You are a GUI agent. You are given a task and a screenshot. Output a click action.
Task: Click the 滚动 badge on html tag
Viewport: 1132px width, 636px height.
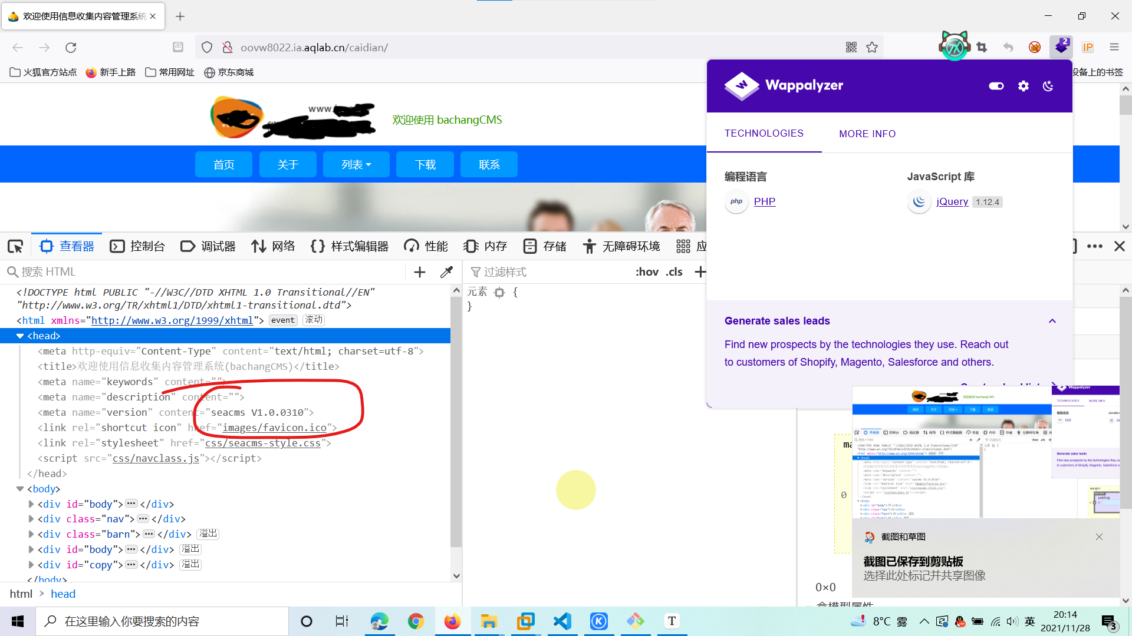tap(314, 320)
